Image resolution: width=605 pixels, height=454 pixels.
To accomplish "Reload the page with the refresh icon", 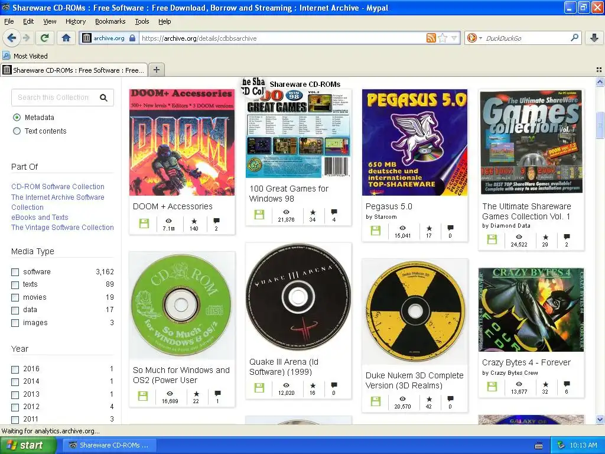I will coord(45,38).
